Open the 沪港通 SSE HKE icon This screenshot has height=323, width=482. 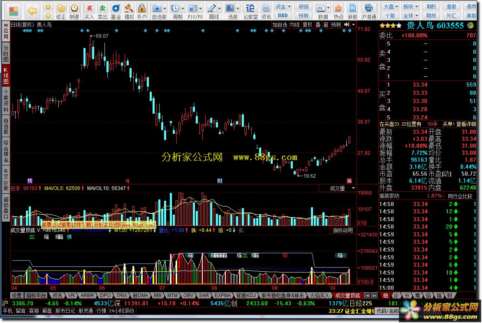point(368,8)
